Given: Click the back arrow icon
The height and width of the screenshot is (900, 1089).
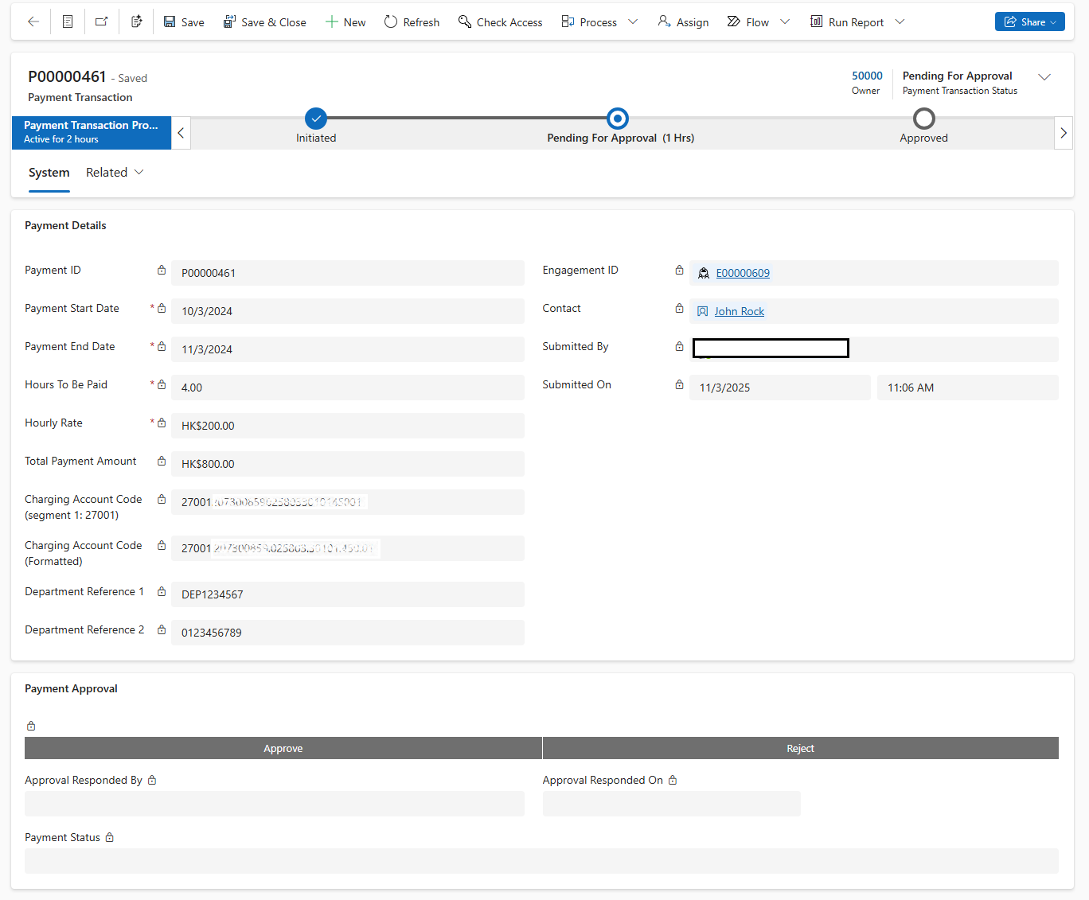Looking at the screenshot, I should [33, 22].
